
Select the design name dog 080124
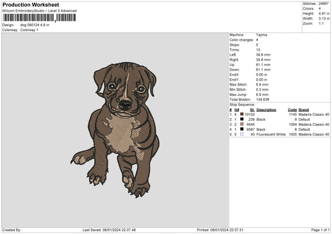pyautogui.click(x=35, y=25)
